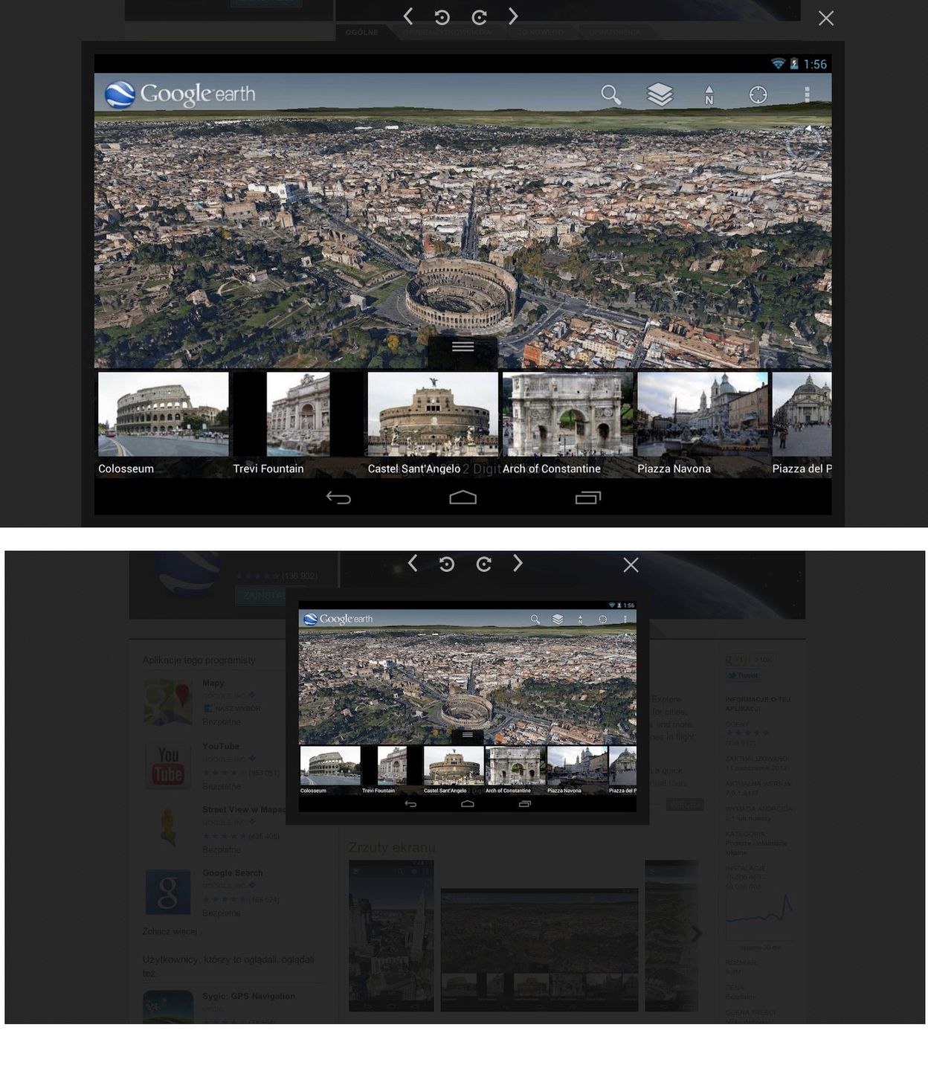Open the layers menu in large Earth view
The height and width of the screenshot is (1071, 928).
pos(660,94)
